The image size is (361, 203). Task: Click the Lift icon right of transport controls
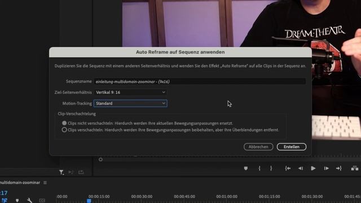pos(355,169)
